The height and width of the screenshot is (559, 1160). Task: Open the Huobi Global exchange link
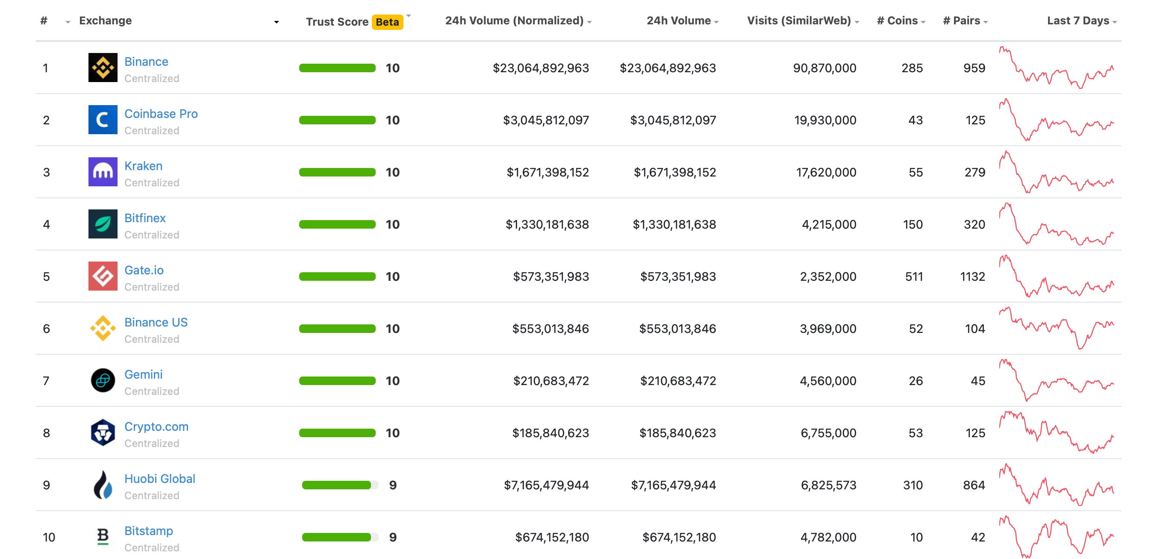point(160,479)
